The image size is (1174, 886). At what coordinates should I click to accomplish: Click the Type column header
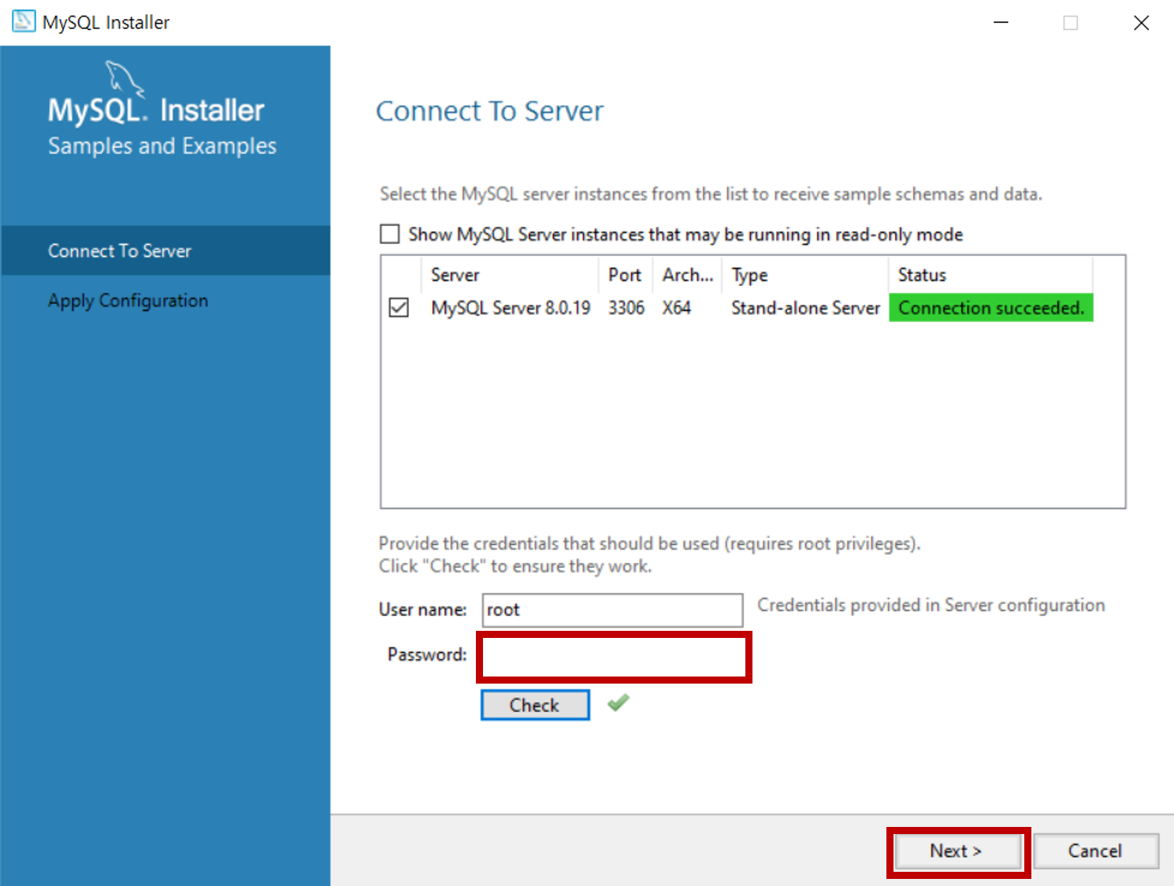point(805,275)
